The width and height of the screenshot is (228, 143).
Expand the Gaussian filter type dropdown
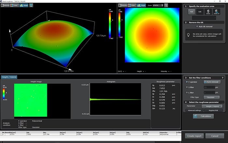coord(211,97)
